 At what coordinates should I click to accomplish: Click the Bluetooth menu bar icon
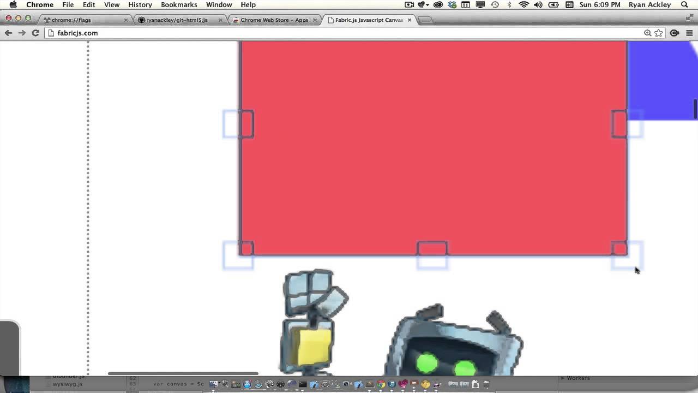click(x=509, y=4)
